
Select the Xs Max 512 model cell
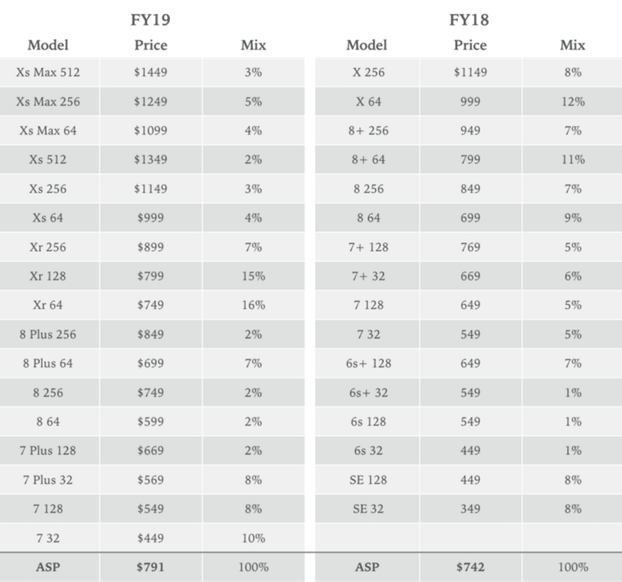point(48,72)
